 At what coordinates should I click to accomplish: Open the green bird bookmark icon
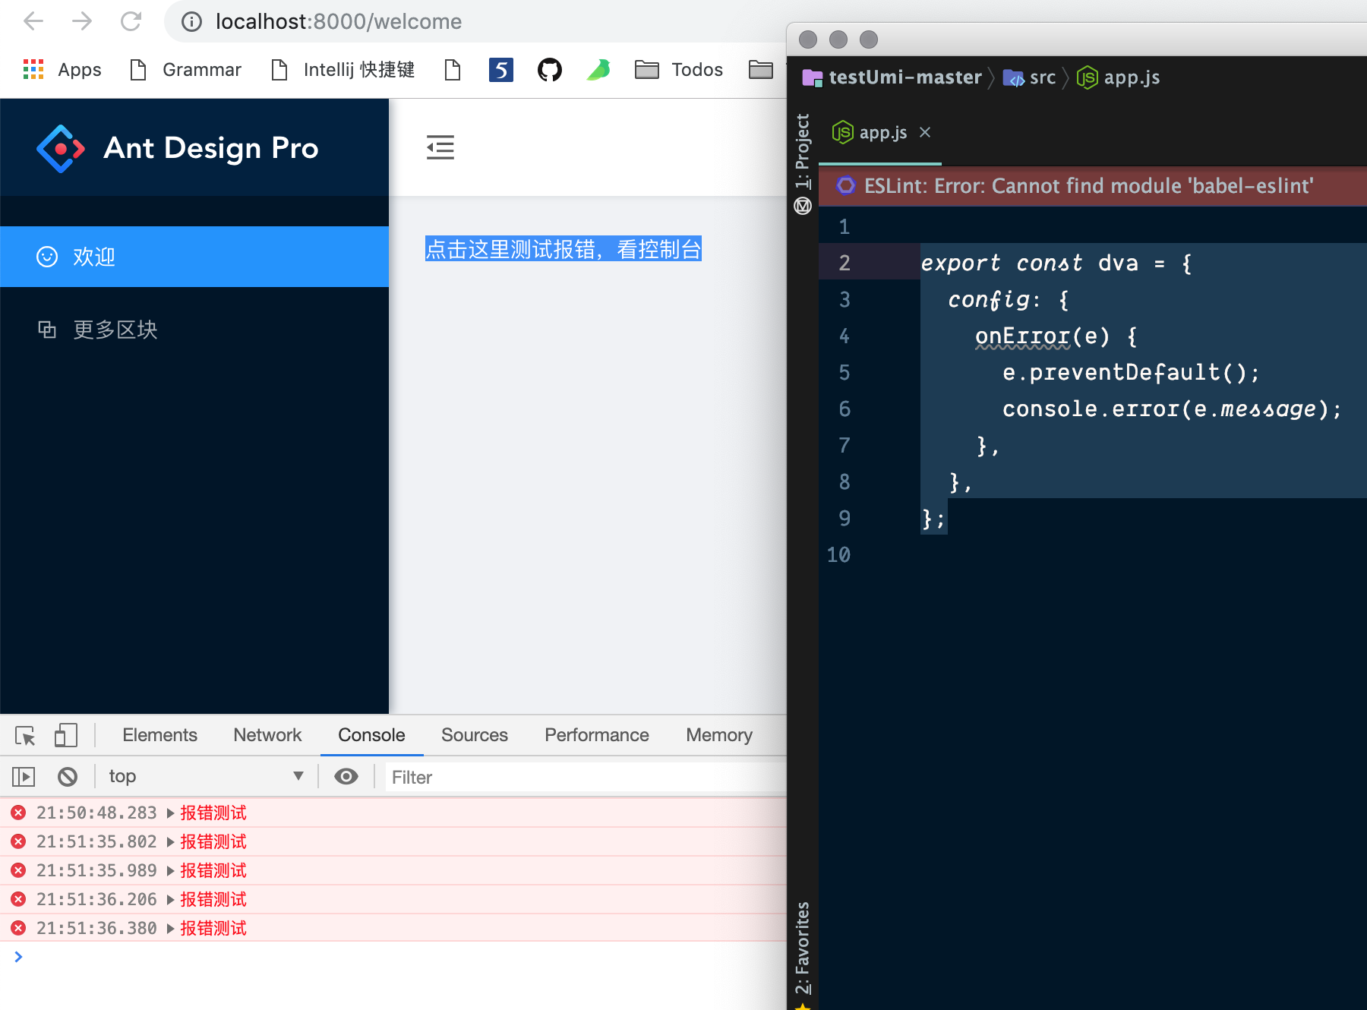pos(598,70)
